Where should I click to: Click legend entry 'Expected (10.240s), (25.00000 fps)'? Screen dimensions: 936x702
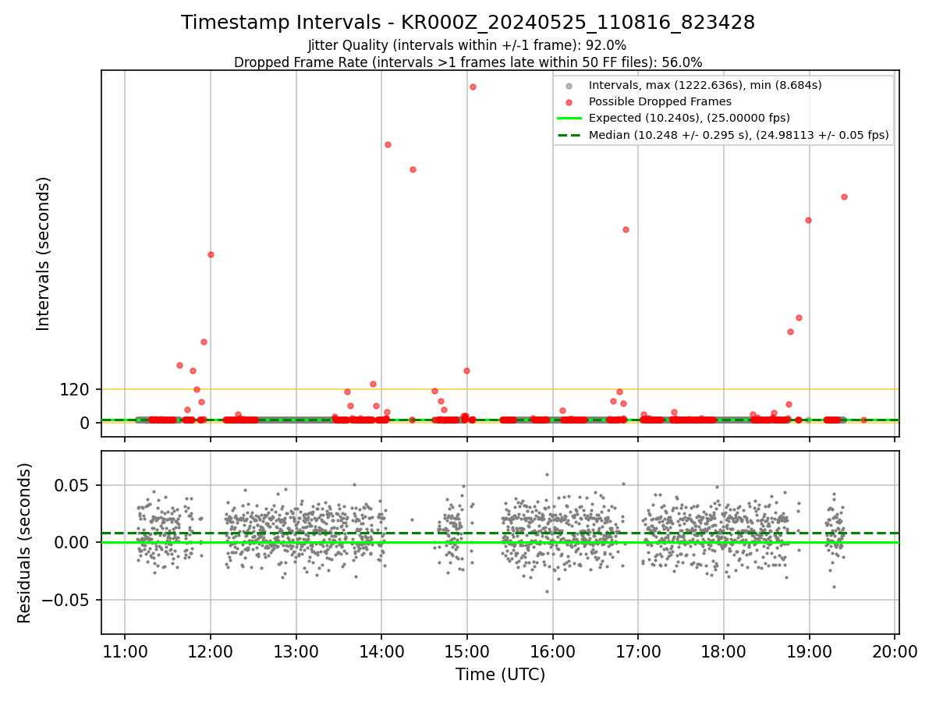pyautogui.click(x=690, y=118)
